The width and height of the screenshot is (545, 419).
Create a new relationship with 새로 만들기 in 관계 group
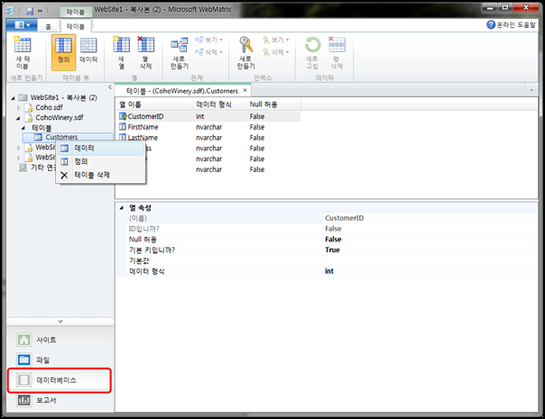180,52
